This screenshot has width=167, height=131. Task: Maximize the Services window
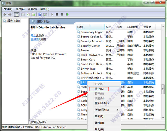152,2
